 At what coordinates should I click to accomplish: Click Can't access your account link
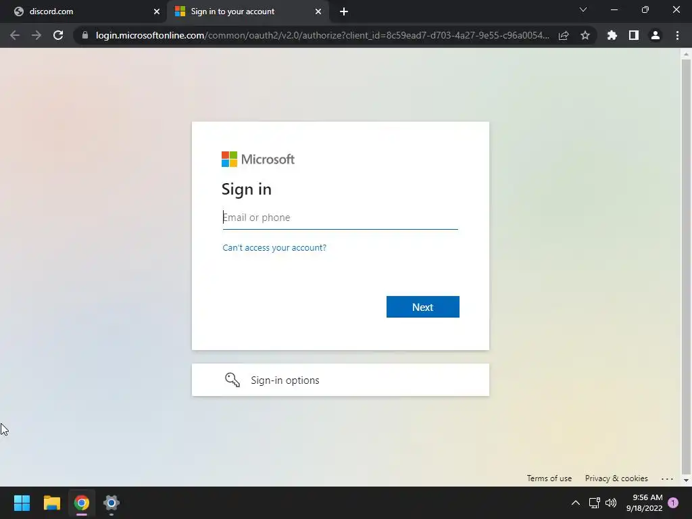[274, 247]
